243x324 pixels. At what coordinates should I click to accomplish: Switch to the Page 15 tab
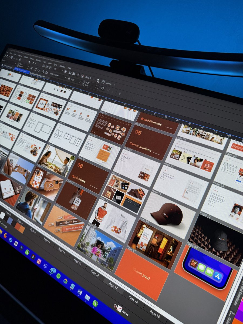(77, 261)
